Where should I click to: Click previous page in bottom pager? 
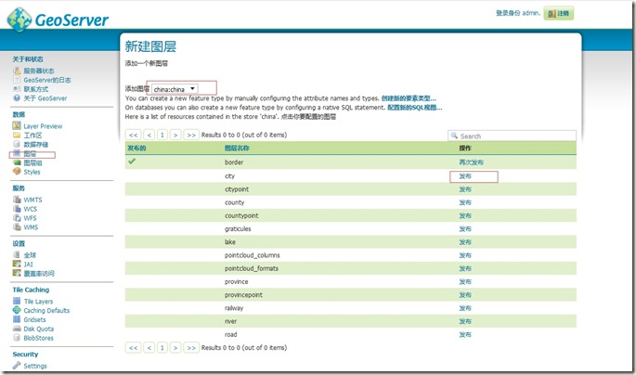(x=149, y=348)
